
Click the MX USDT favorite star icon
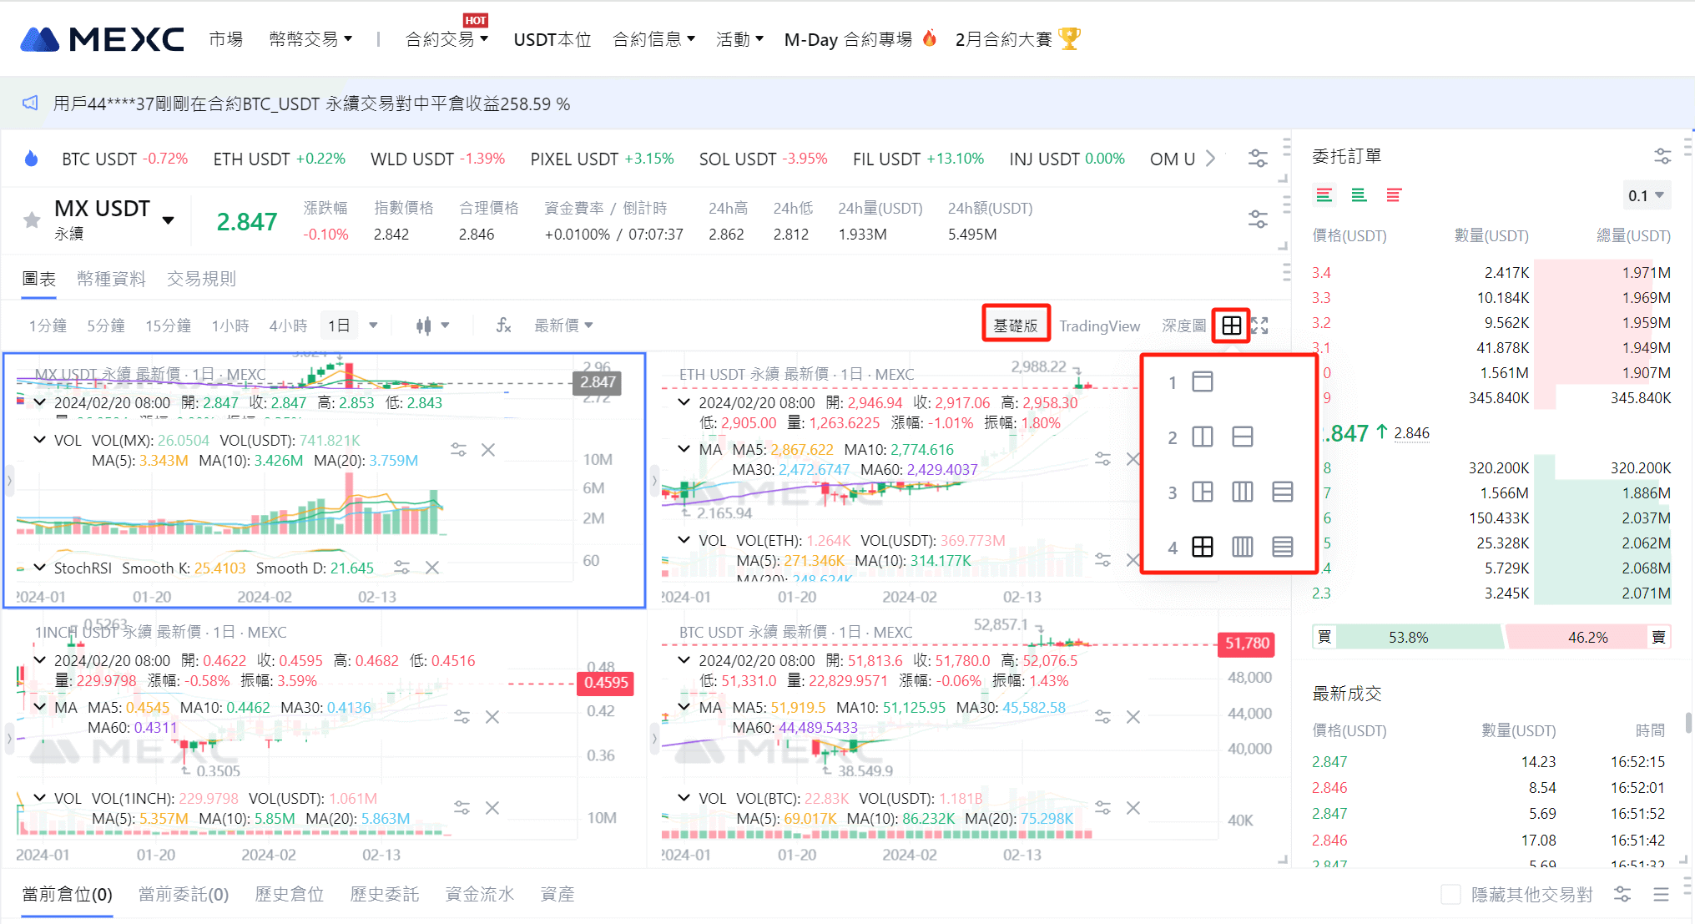point(32,220)
